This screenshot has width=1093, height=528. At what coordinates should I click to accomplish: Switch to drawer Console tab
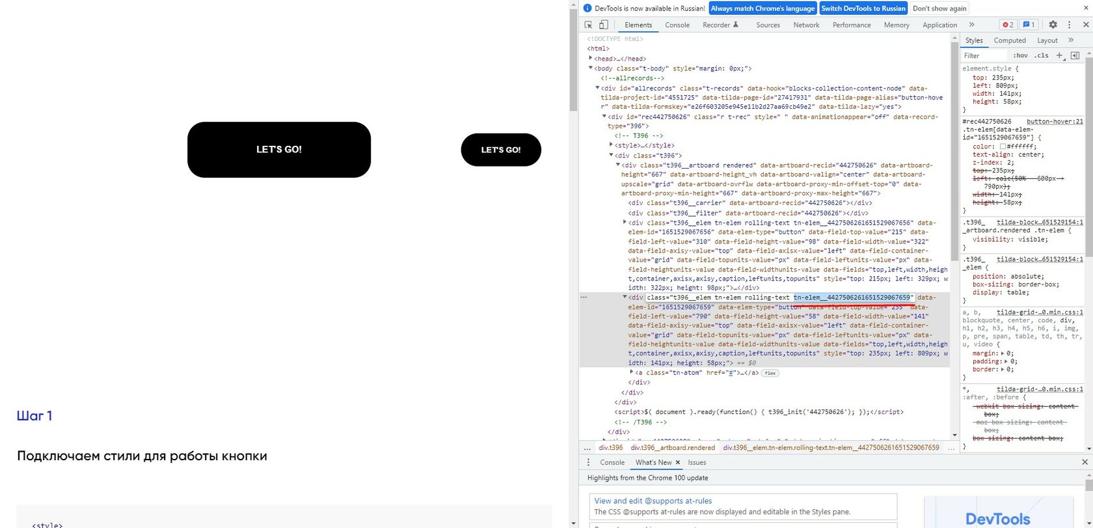click(x=612, y=462)
